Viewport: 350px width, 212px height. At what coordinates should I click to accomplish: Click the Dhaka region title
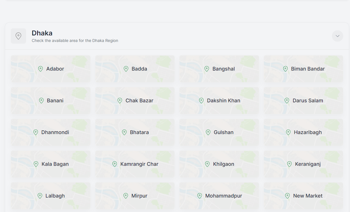click(42, 33)
